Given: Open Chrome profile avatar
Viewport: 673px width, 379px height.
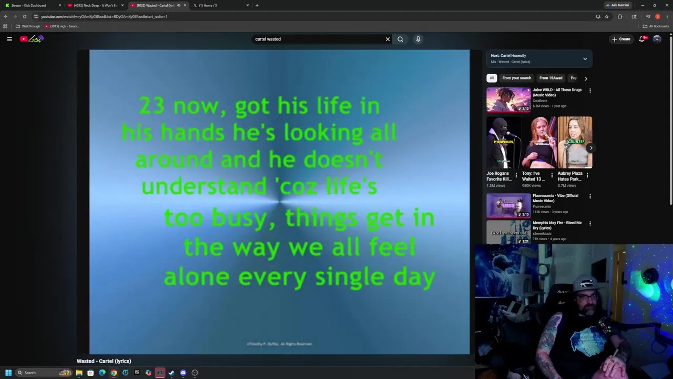Looking at the screenshot, I should click(658, 16).
